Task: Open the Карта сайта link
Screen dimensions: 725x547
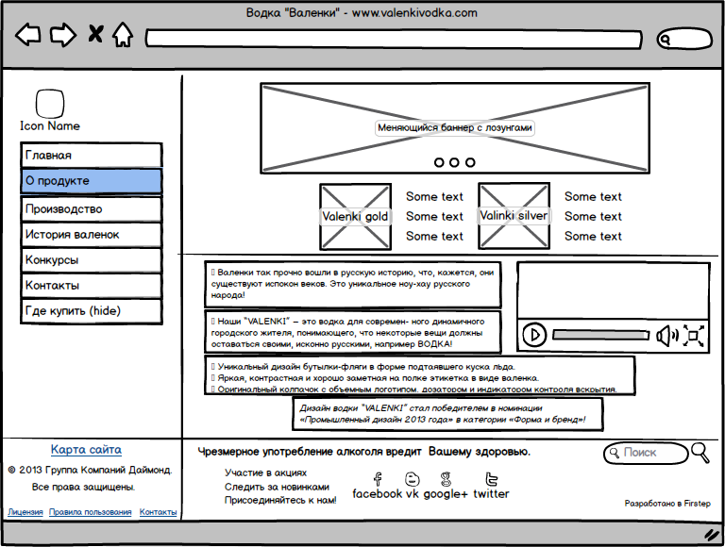Action: click(87, 450)
